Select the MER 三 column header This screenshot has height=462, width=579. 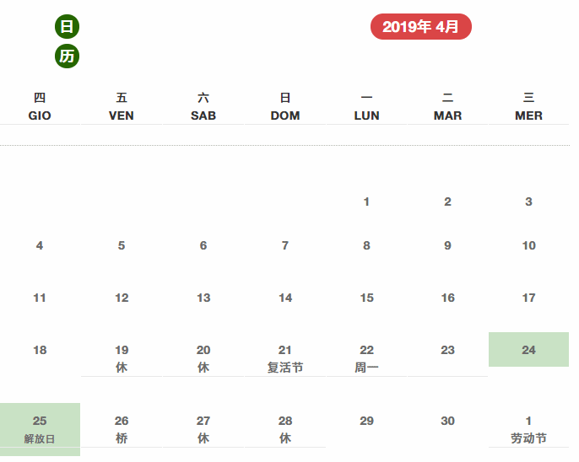click(x=528, y=106)
